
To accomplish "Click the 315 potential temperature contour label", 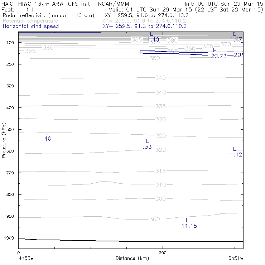I will (160, 171).
